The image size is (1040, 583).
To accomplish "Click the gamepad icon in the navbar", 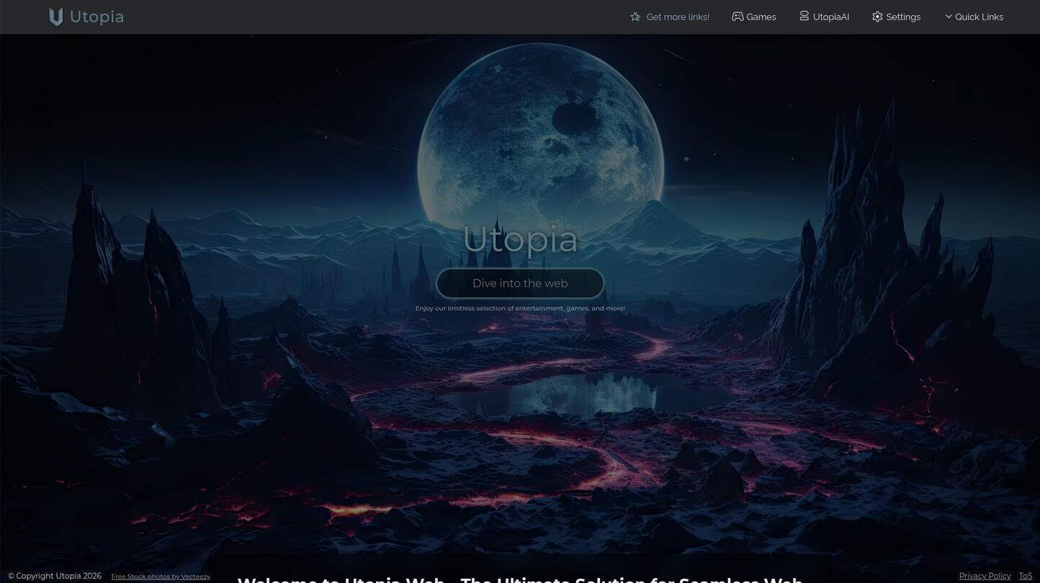I will pos(738,17).
